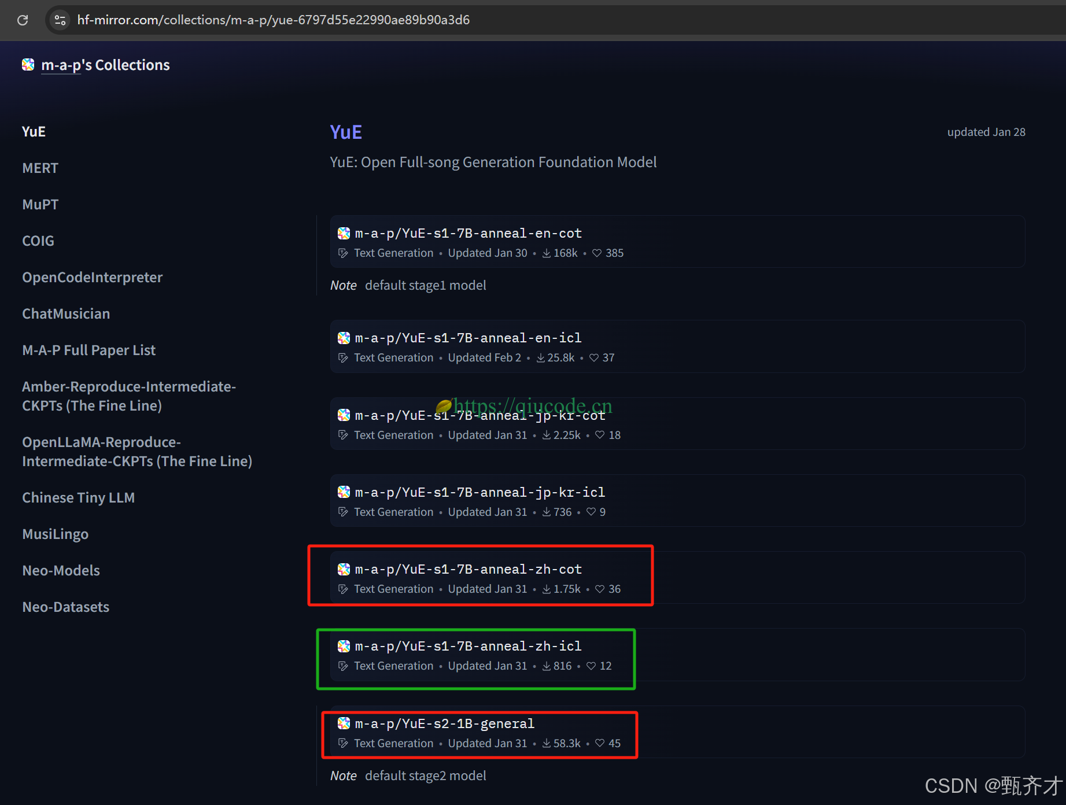The image size is (1066, 805).
Task: Open YuE-s2-1B-general model card
Action: (677, 732)
